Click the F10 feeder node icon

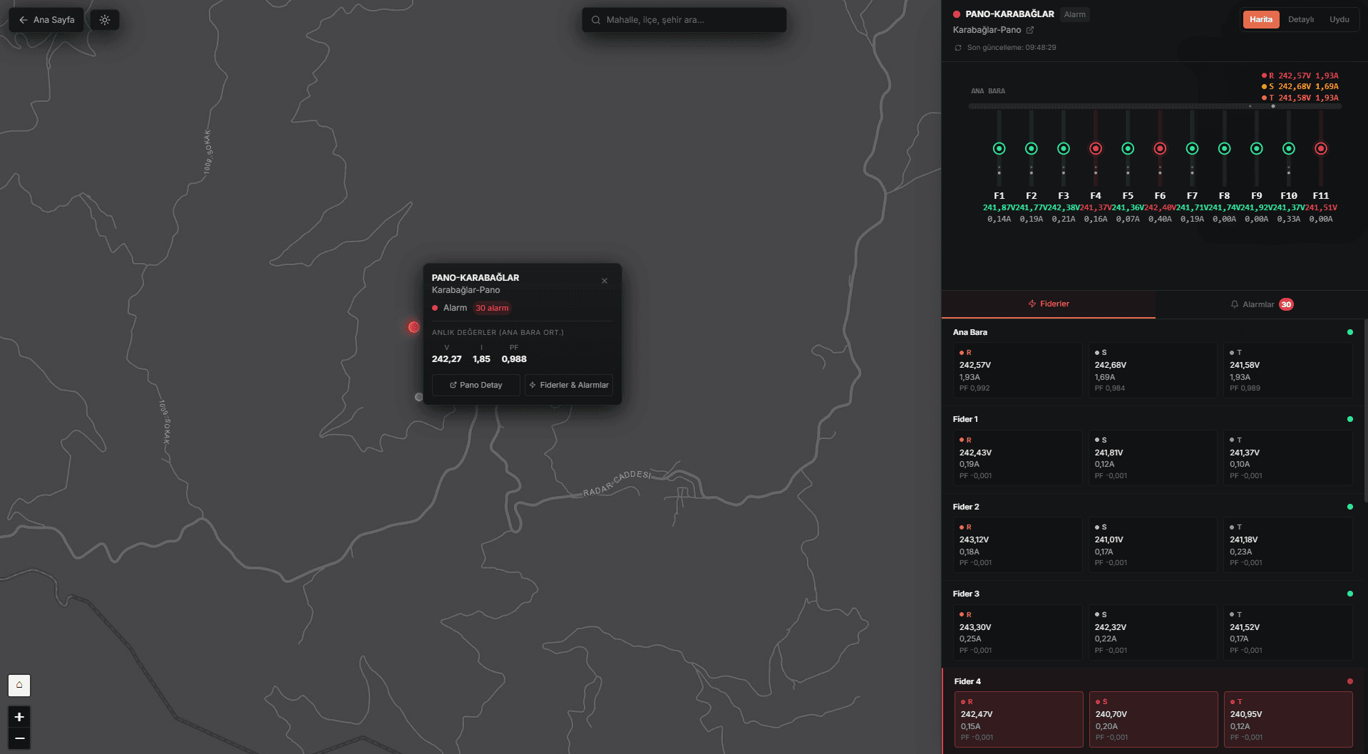(1288, 148)
